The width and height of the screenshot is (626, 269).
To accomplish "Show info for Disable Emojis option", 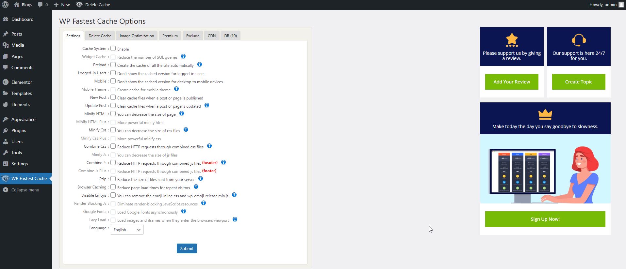I will (234, 195).
